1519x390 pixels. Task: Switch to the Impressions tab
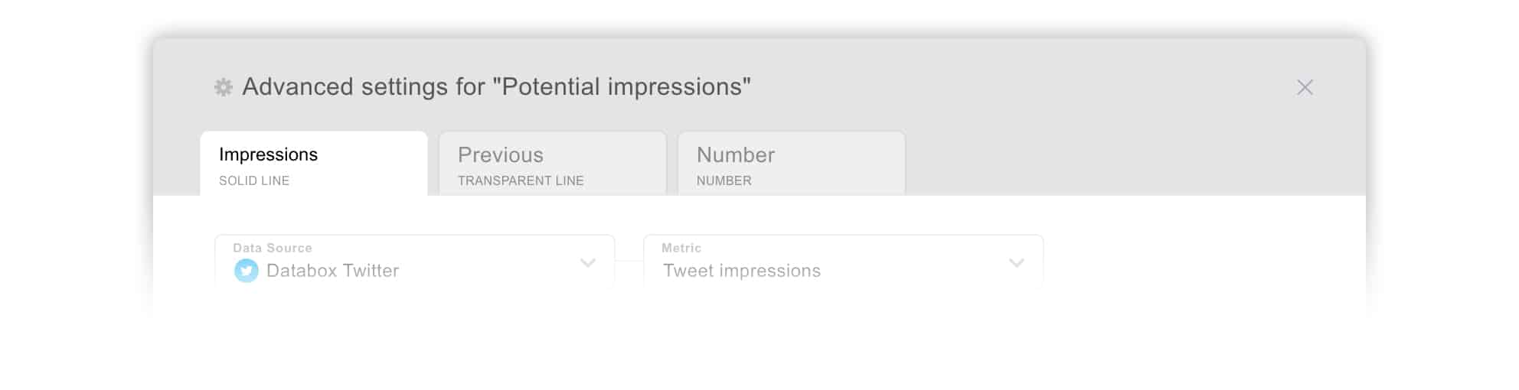point(314,164)
